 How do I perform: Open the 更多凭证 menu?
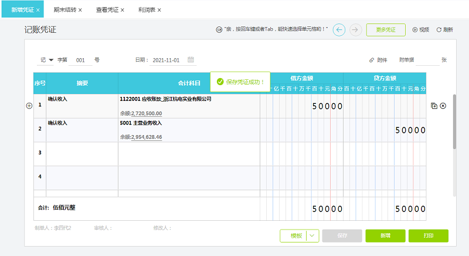(x=386, y=29)
